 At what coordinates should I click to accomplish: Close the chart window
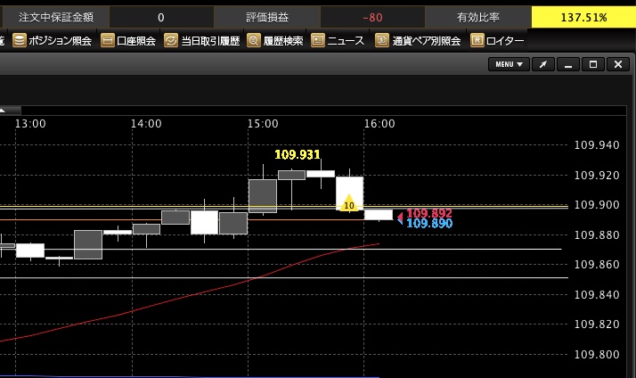[x=618, y=64]
